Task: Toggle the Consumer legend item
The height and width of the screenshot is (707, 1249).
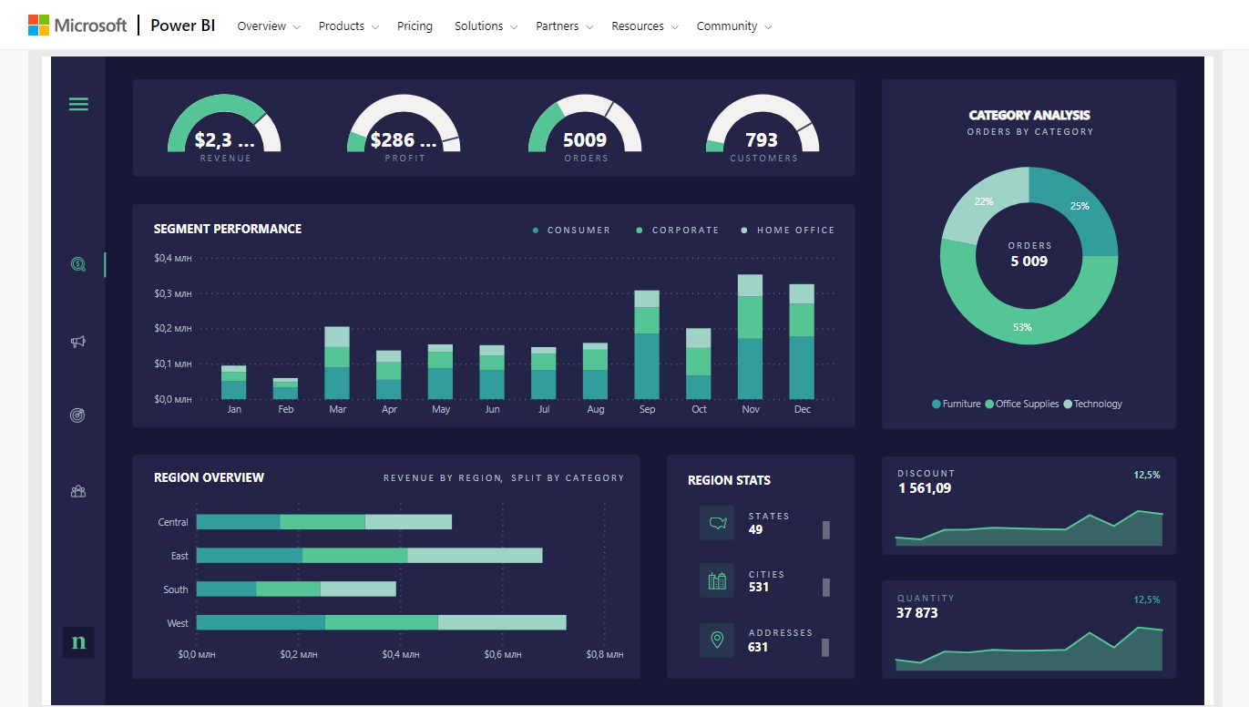Action: (571, 231)
